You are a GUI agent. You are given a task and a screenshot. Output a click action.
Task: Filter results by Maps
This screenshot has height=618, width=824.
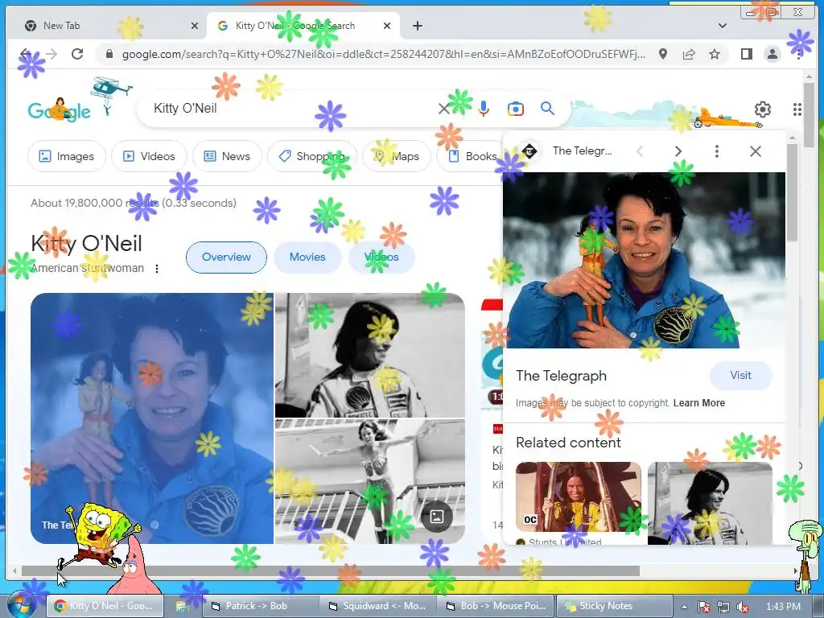397,156
